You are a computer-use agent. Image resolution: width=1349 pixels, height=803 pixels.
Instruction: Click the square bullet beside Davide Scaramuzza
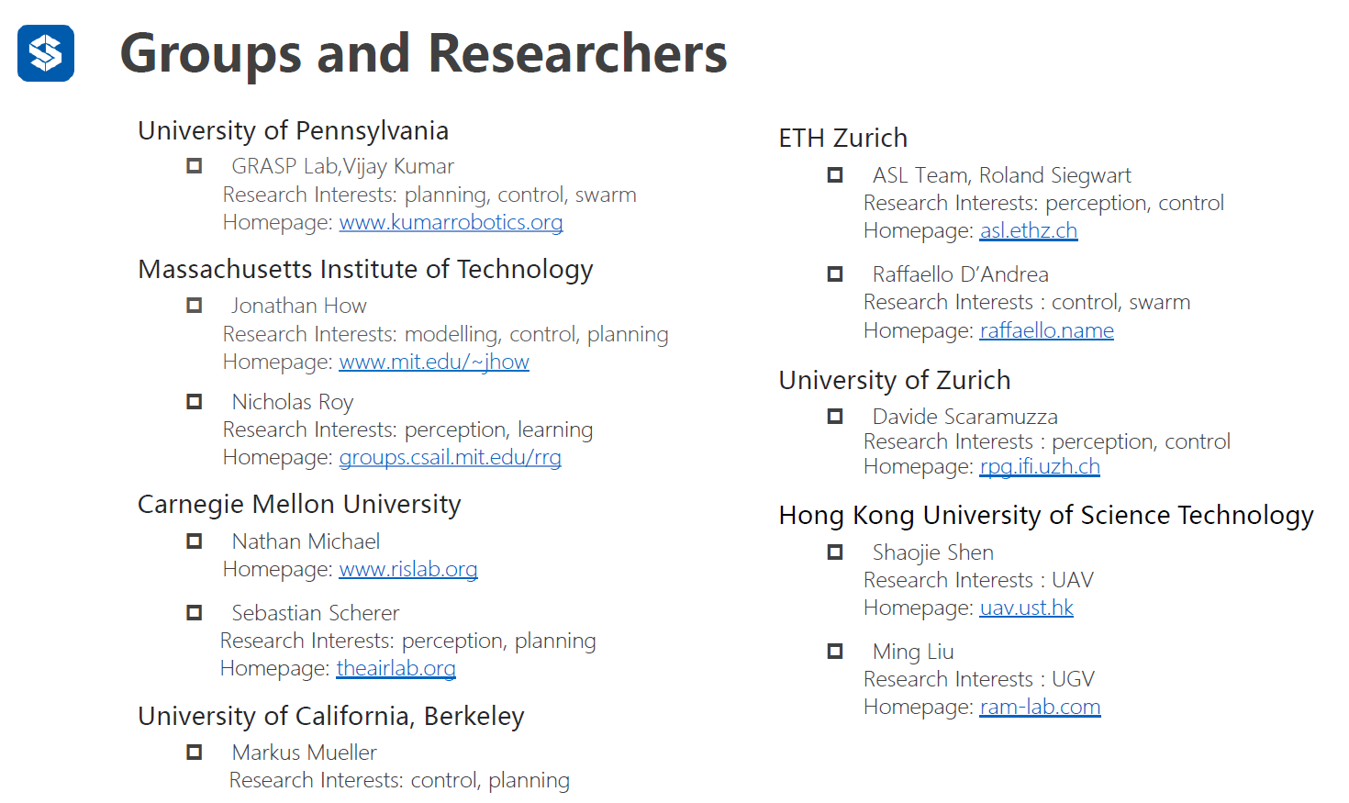pos(835,417)
